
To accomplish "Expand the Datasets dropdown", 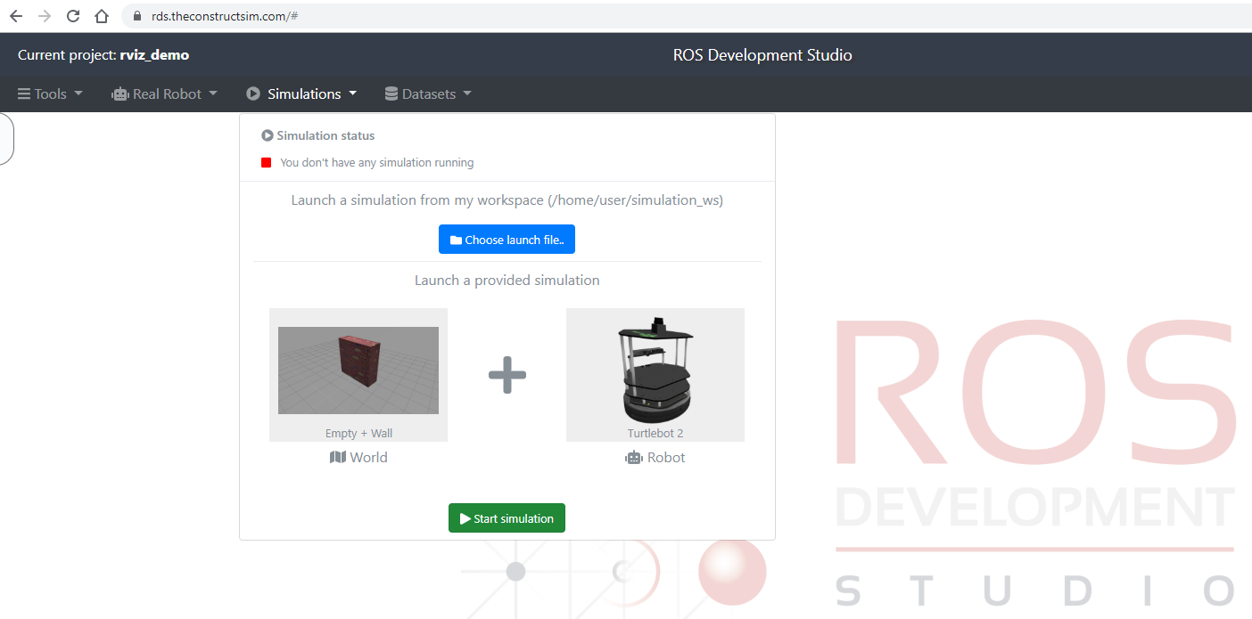I will pos(428,94).
